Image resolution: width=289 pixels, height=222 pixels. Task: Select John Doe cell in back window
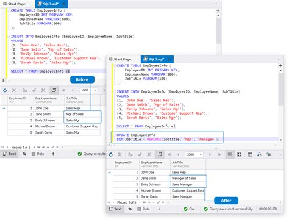(49, 108)
